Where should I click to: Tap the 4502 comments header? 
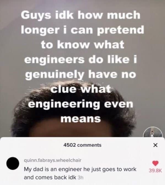(82, 145)
